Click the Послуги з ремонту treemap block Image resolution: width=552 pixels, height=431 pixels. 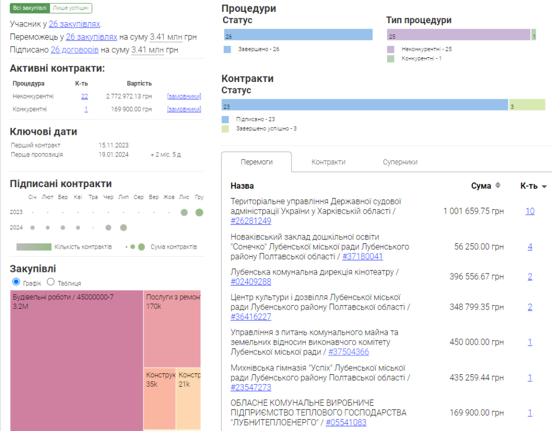point(172,329)
